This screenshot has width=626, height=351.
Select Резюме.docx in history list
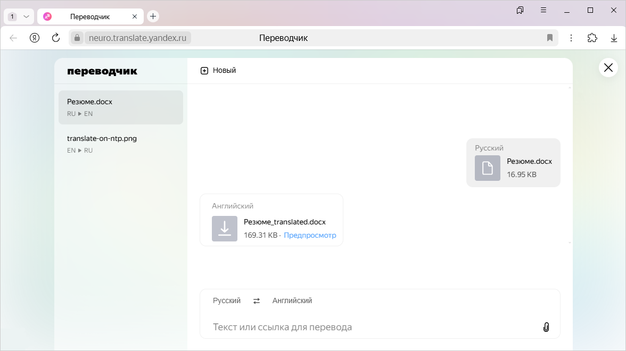(120, 107)
